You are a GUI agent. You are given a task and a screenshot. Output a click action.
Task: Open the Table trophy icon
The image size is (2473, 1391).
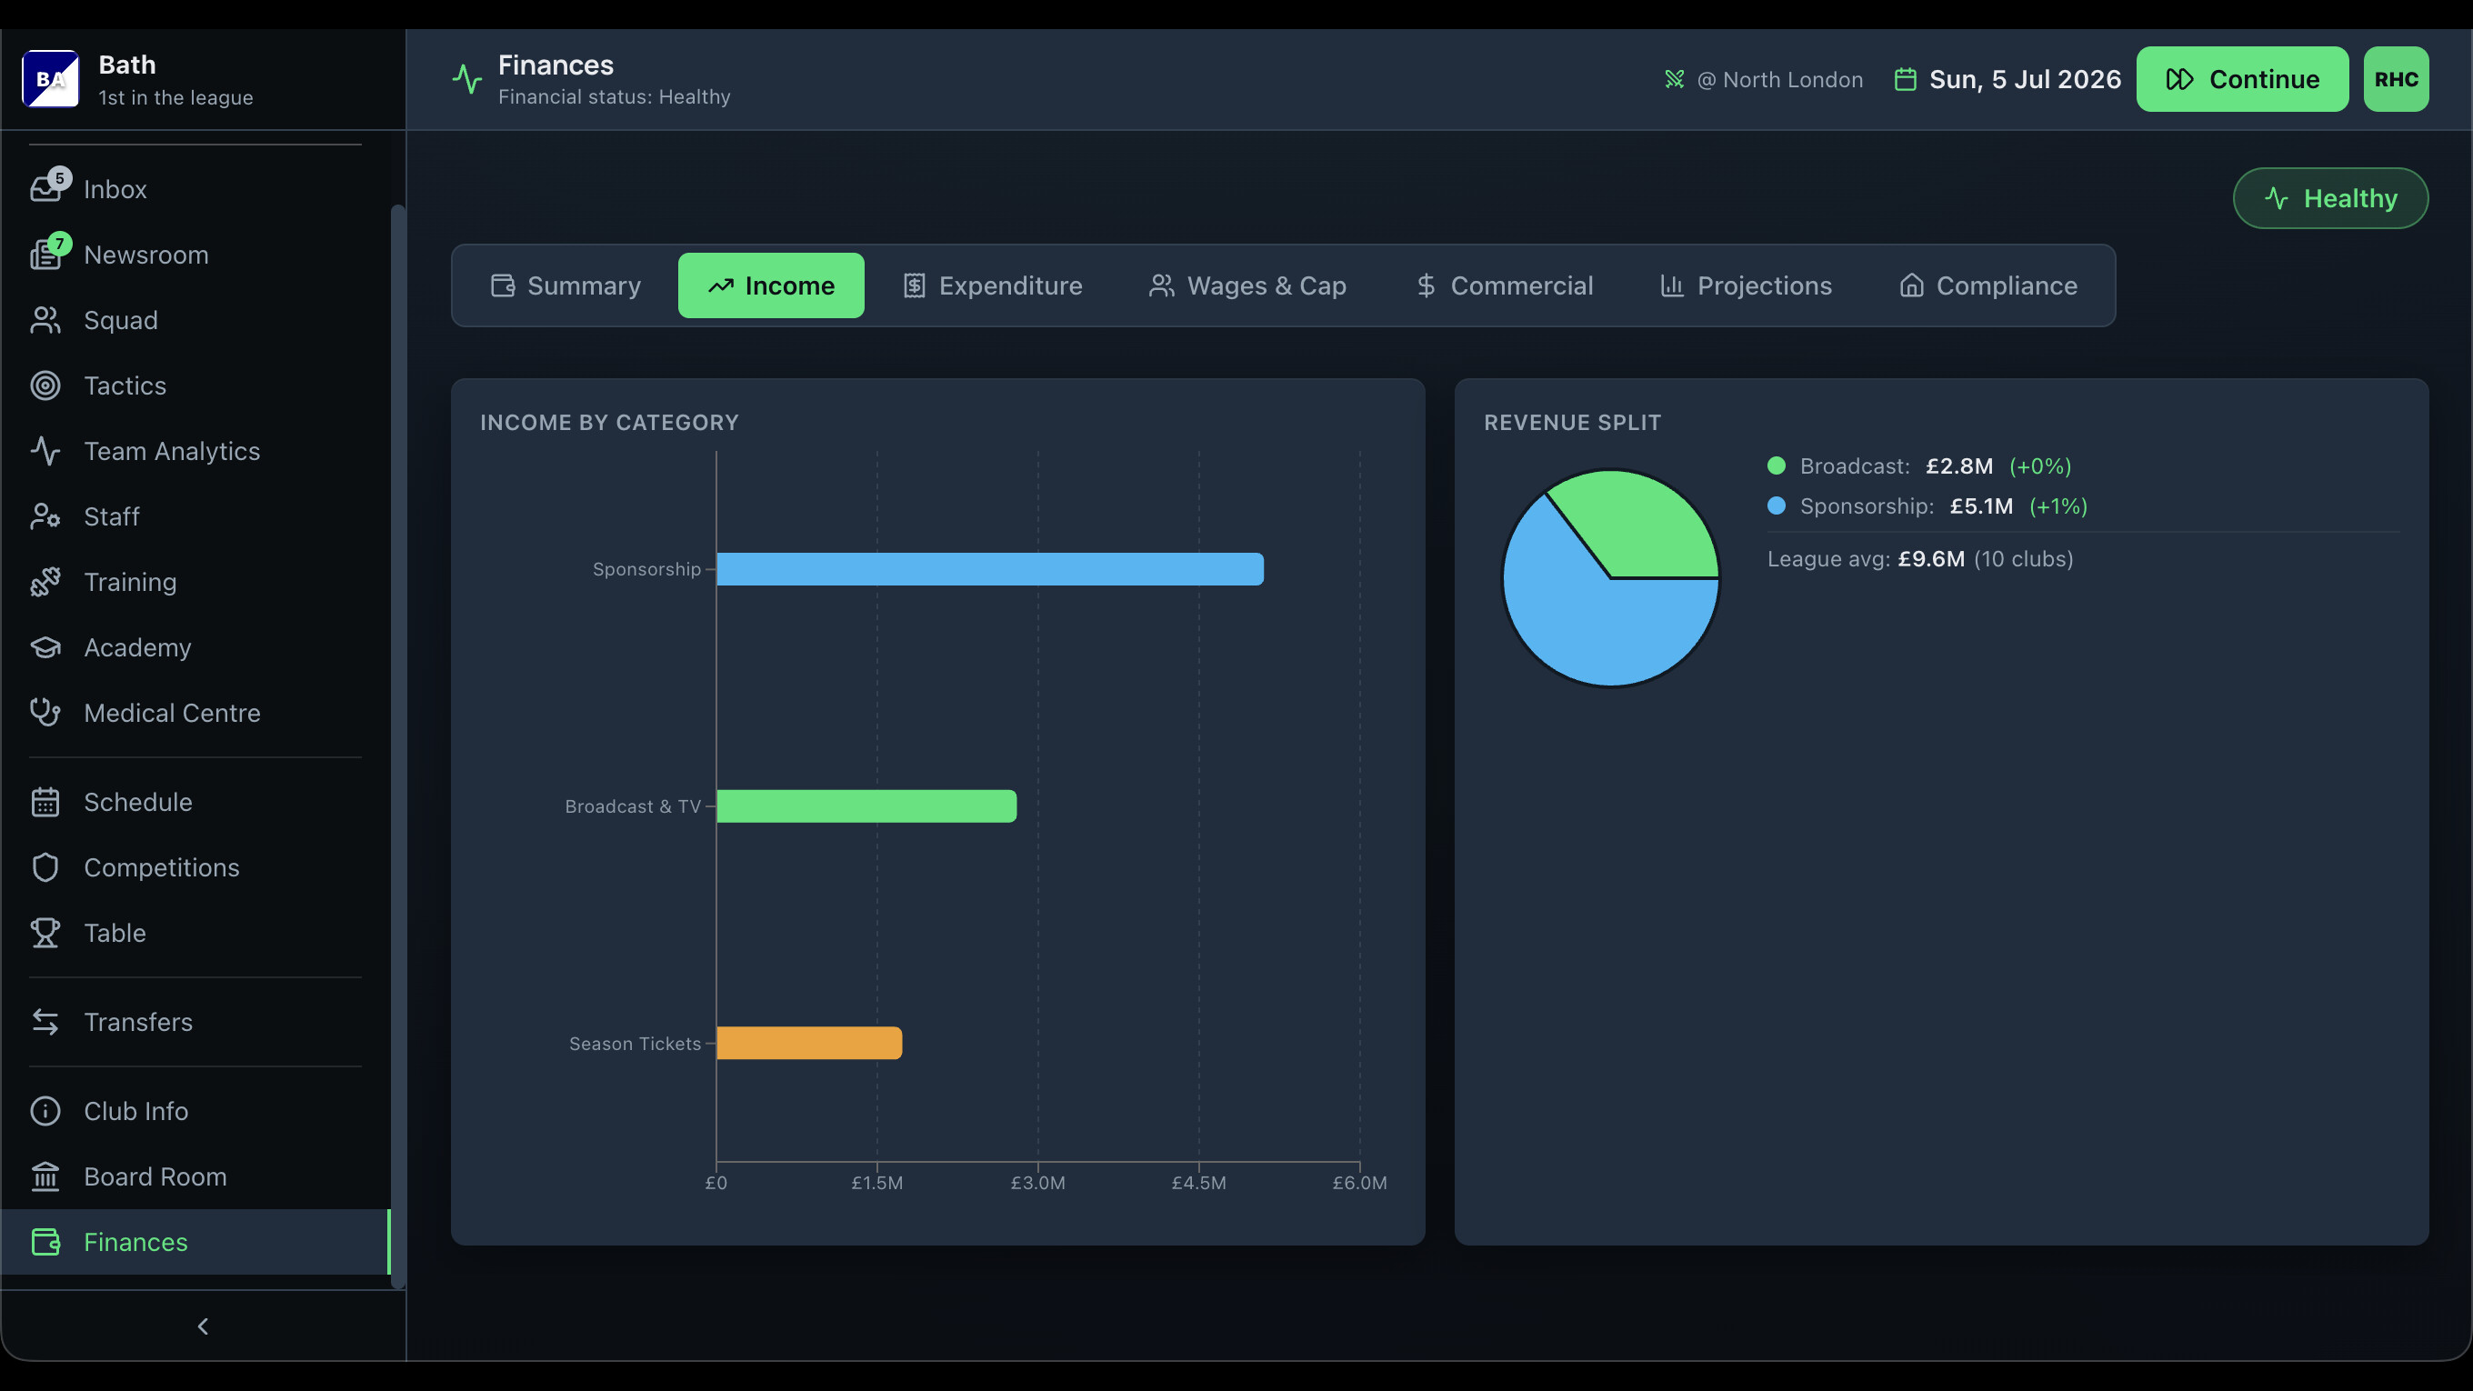point(45,932)
